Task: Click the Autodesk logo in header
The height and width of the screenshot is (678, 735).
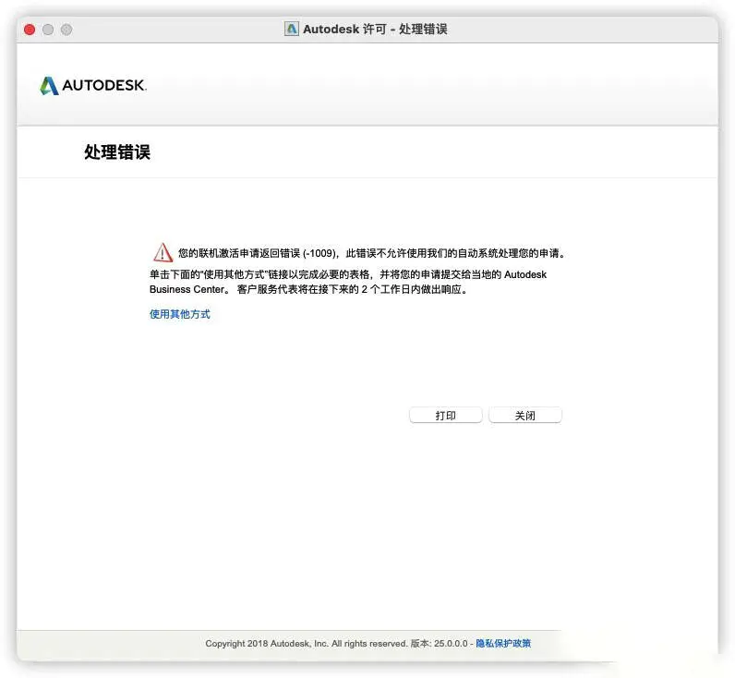Action: pyautogui.click(x=93, y=85)
